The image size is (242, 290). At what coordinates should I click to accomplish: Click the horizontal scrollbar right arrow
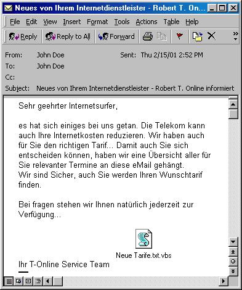[224, 281]
